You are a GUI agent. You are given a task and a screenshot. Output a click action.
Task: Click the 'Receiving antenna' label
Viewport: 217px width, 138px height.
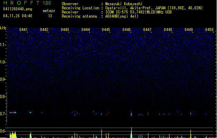79,16
